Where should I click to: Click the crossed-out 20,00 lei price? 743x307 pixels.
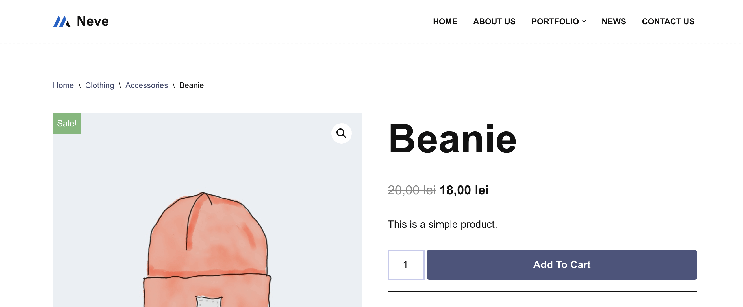click(411, 190)
